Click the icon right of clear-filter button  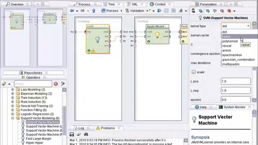pyautogui.click(x=63, y=84)
